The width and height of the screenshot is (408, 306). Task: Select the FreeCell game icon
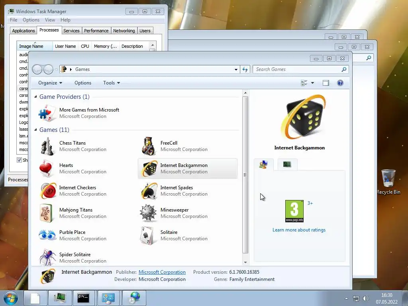coord(149,146)
